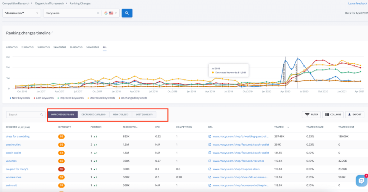Open external link icon for swimsuit URL

pos(210,186)
